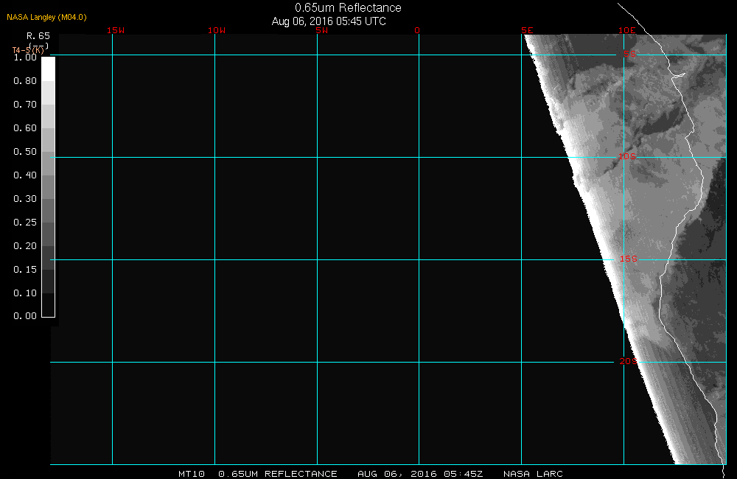Click the '10E' longitude label
This screenshot has height=479, width=737.
627,30
